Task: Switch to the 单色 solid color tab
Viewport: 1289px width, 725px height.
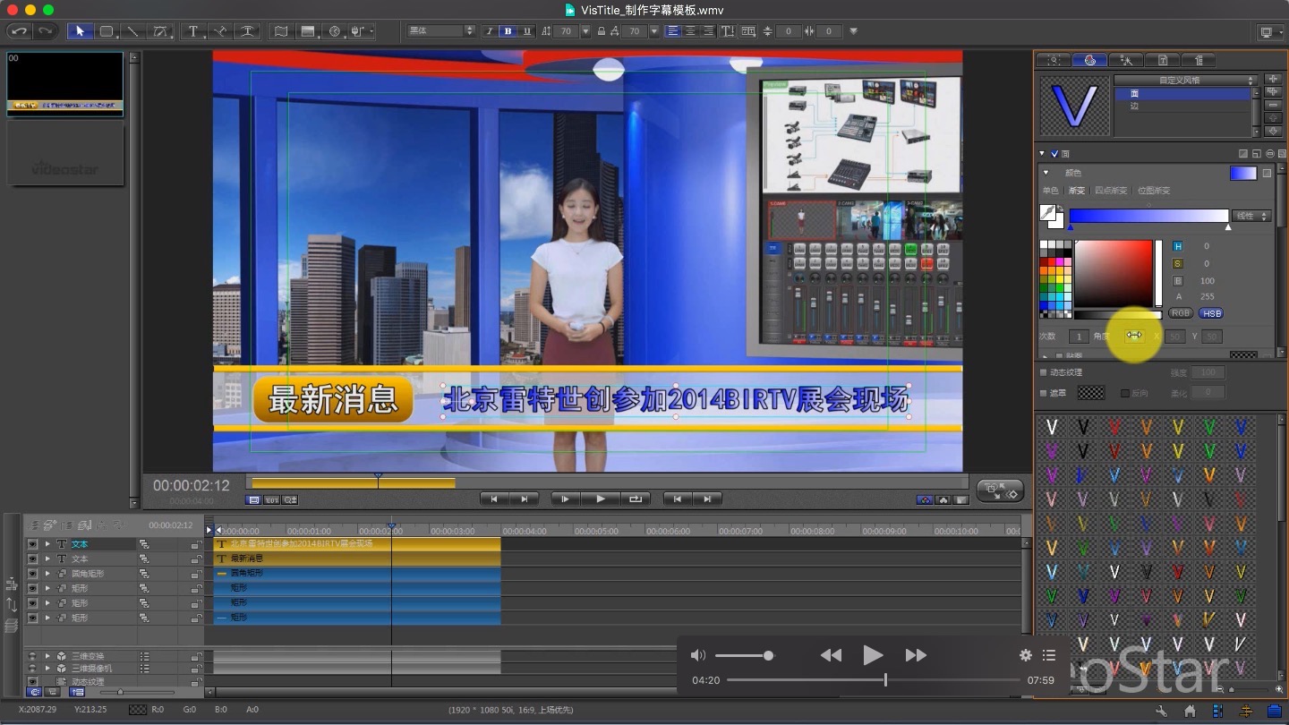Action: (x=1050, y=191)
